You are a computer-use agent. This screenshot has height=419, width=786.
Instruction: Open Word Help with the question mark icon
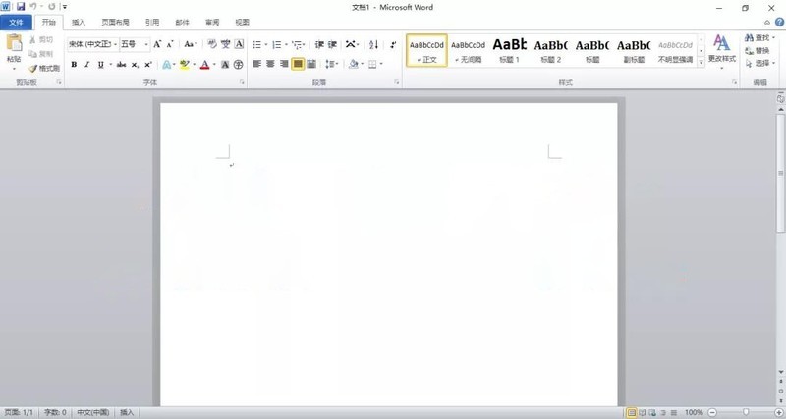pyautogui.click(x=777, y=22)
